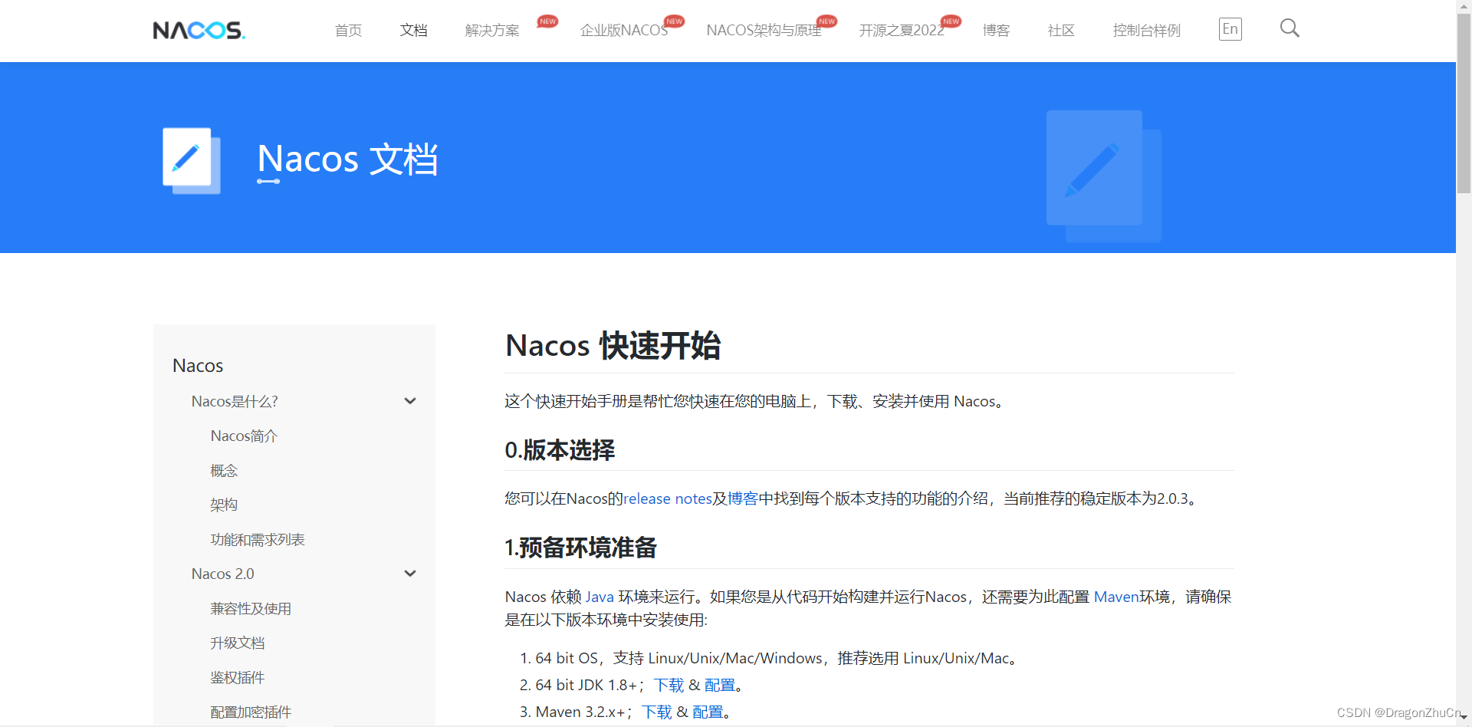Open the NACOS架构与原理 menu item
Screen dimensions: 1472x727
764,30
